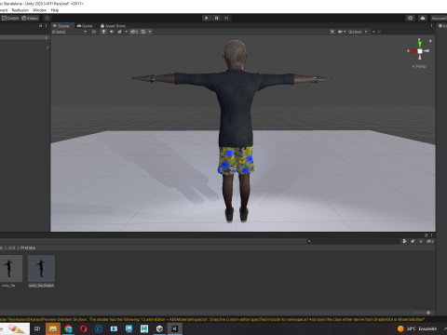This screenshot has width=447, height=335.
Task: Open Task View on the taskbar
Action: [x=37, y=328]
